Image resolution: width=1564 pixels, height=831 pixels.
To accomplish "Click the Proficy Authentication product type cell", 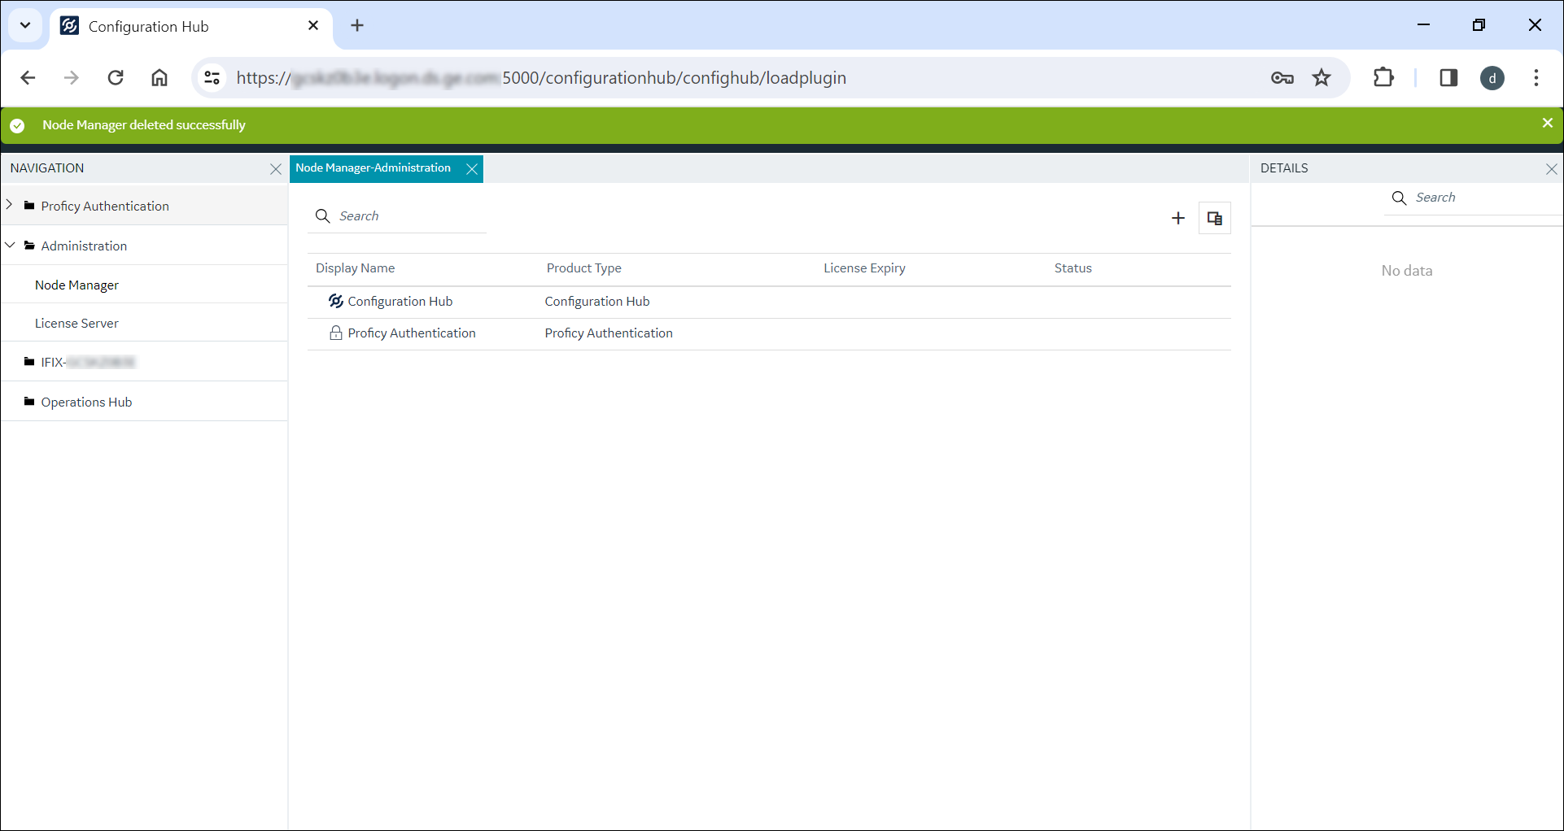I will pos(608,333).
